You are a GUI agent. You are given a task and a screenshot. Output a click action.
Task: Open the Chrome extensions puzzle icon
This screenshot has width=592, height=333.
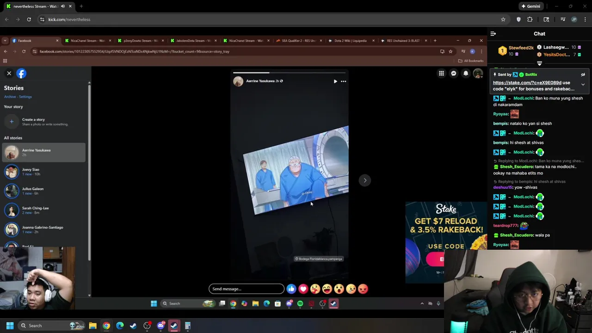coord(530,19)
